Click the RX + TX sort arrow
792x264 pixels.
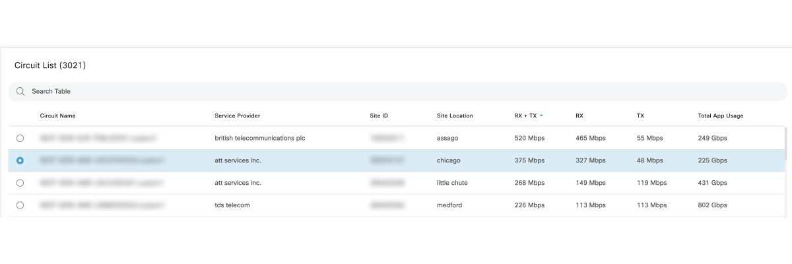541,116
